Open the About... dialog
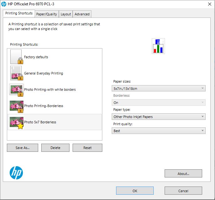This screenshot has width=215, height=200. click(183, 173)
